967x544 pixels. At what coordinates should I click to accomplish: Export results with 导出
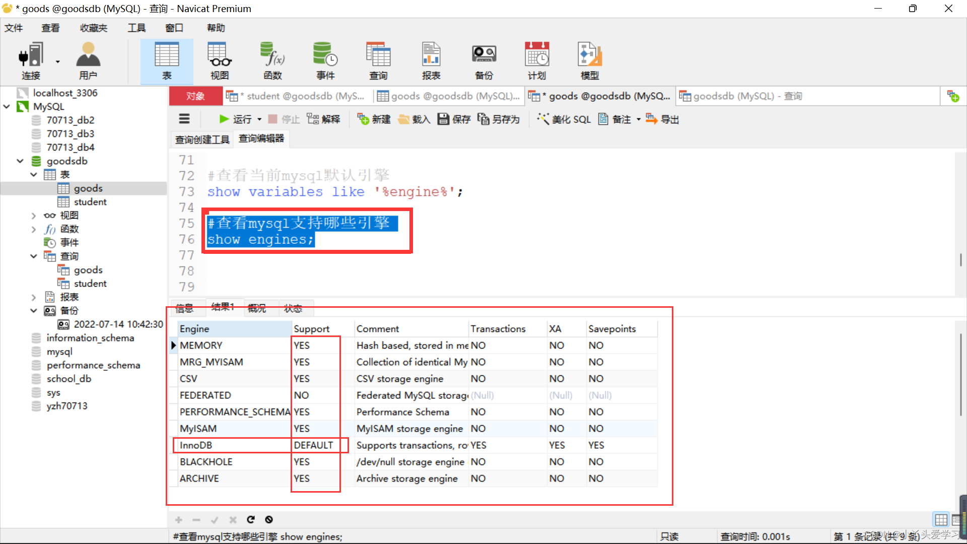point(662,119)
